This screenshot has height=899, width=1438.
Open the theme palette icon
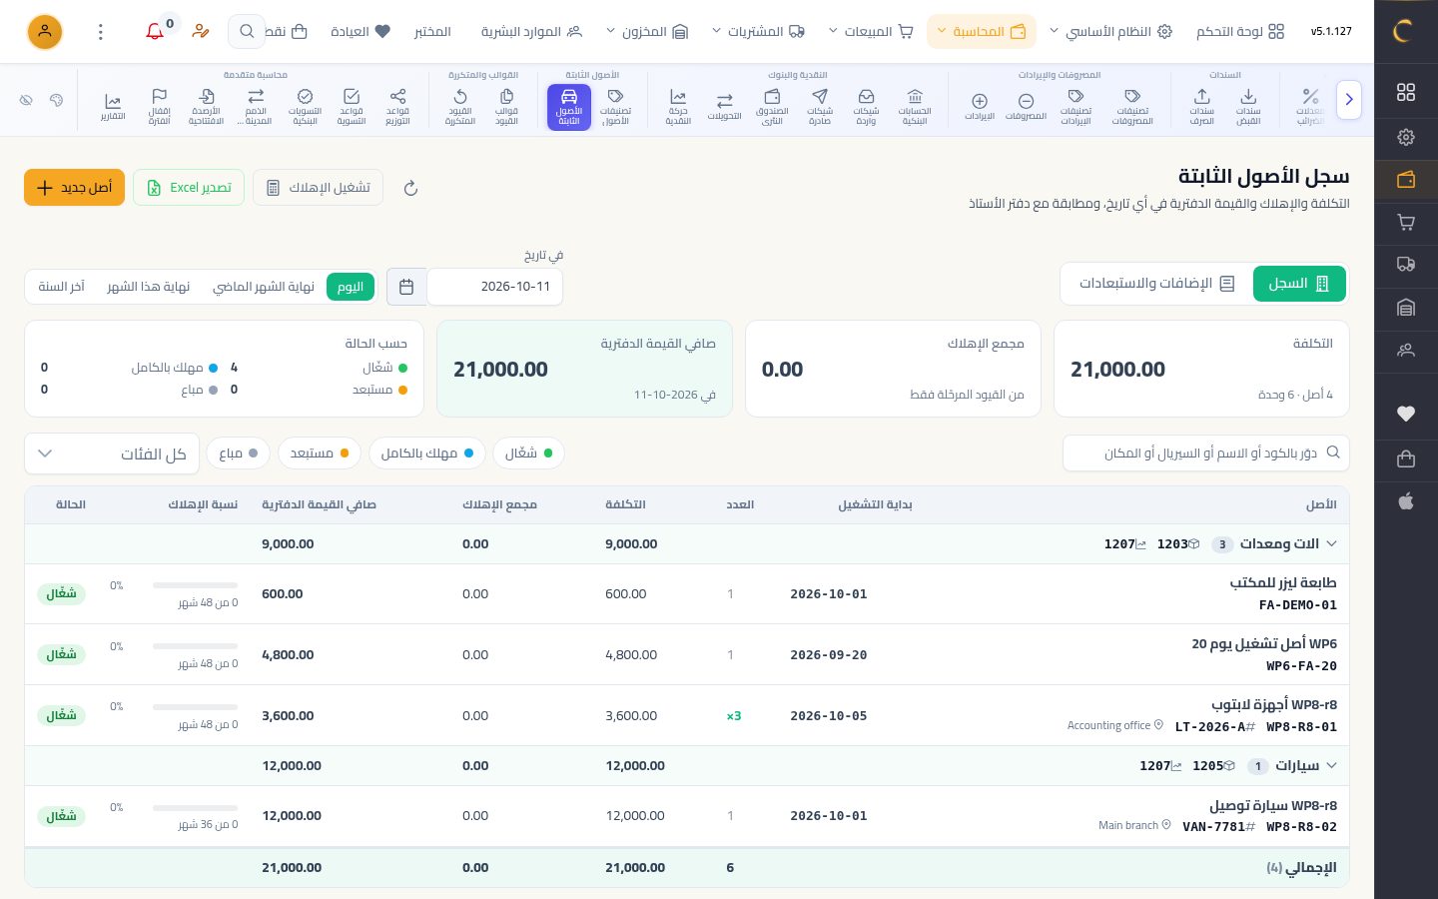tap(57, 100)
